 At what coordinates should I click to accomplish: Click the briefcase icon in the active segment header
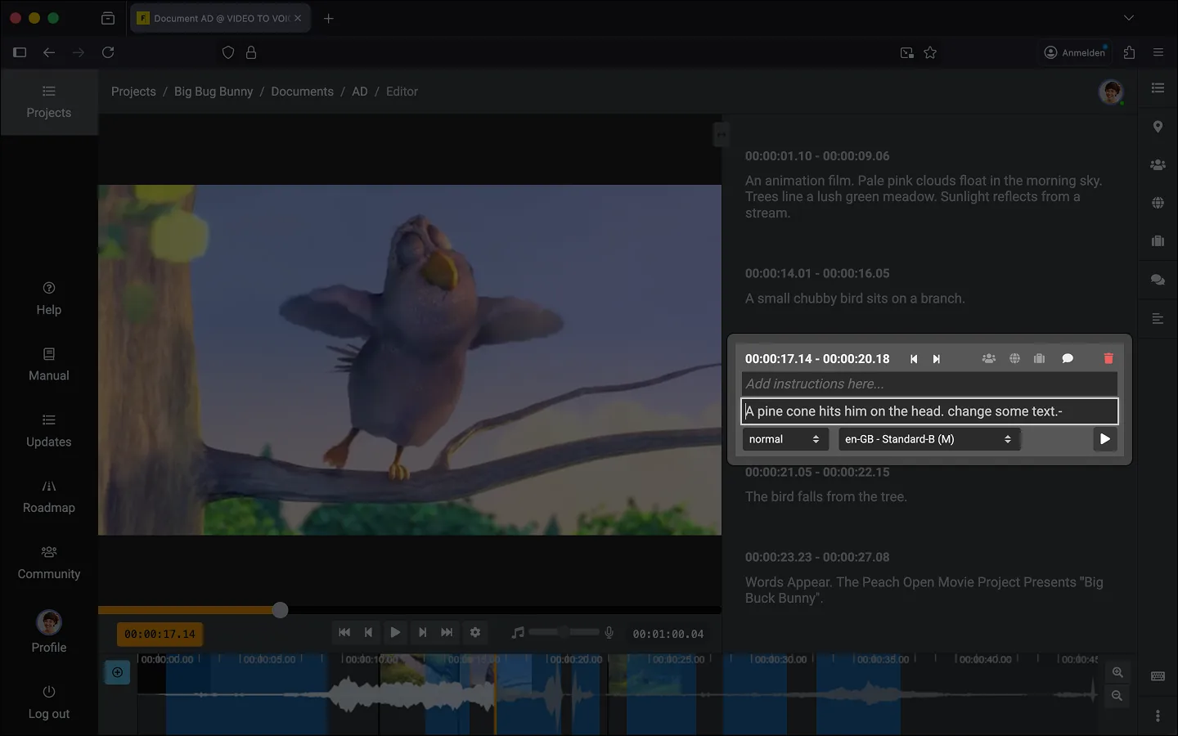click(x=1040, y=358)
